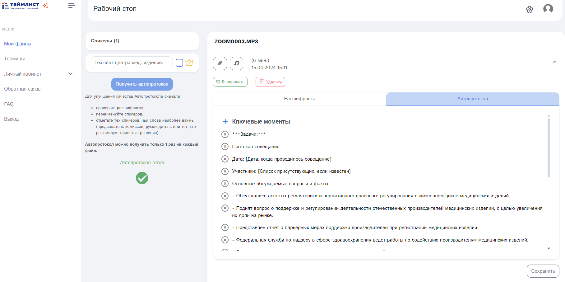Click the "Копировать" button
Screen dimensions: 565x282
[x=230, y=82]
